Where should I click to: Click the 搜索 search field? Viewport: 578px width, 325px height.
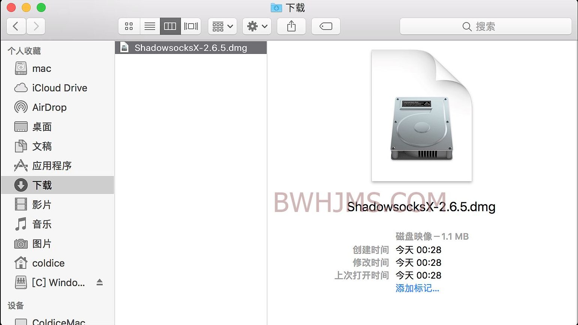tap(486, 26)
